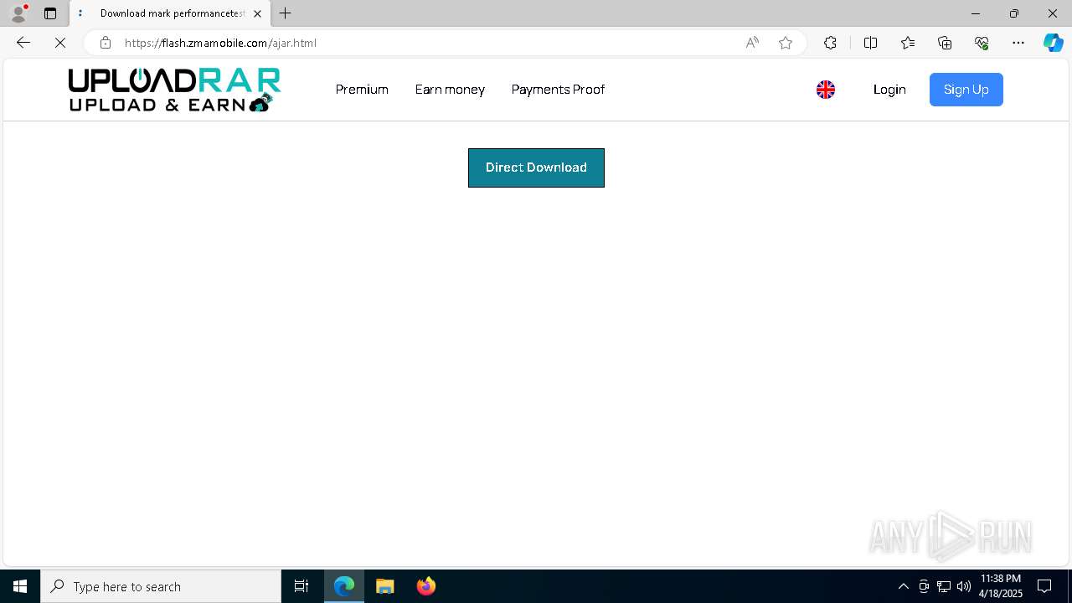
Task: View site information lock icon
Action: 106,43
